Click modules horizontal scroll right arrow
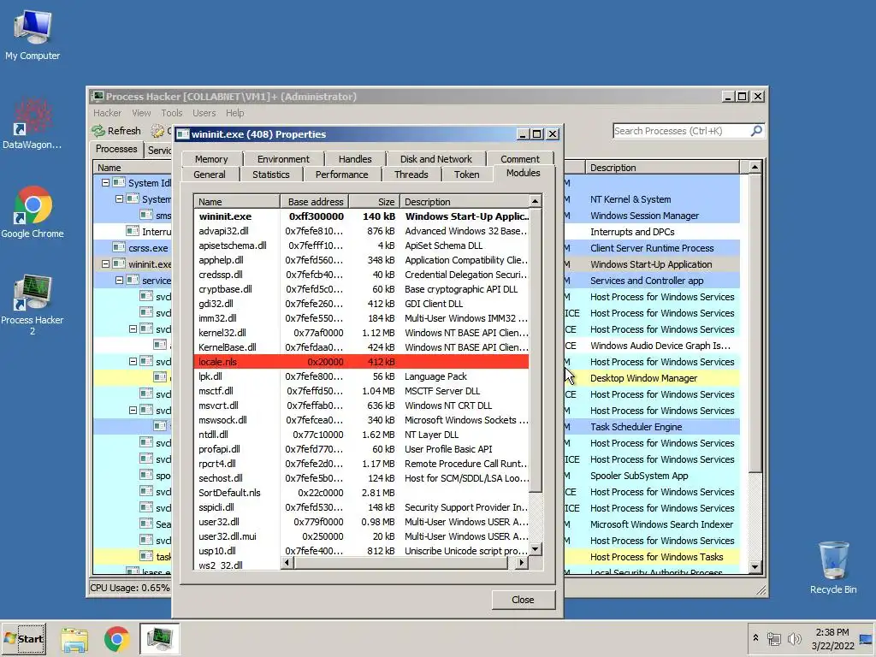Viewport: 876px width, 657px height. coord(521,563)
